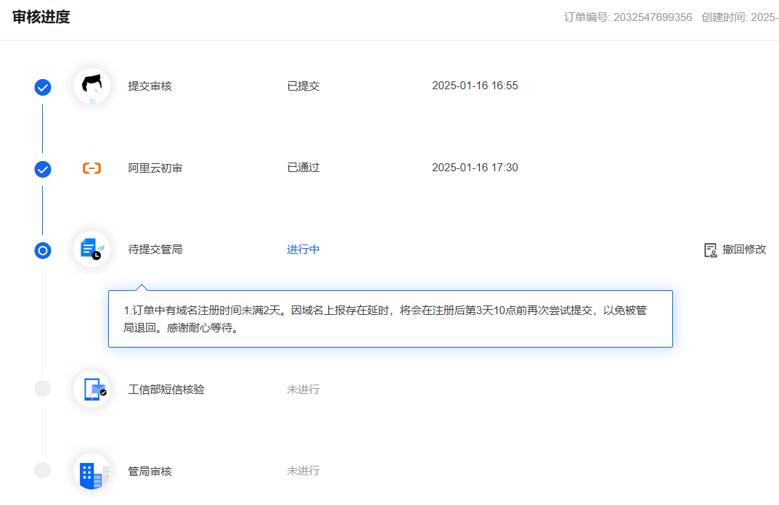Click the avatar icon for 提交审核 step
Image resolution: width=779 pixels, height=505 pixels.
(x=92, y=86)
